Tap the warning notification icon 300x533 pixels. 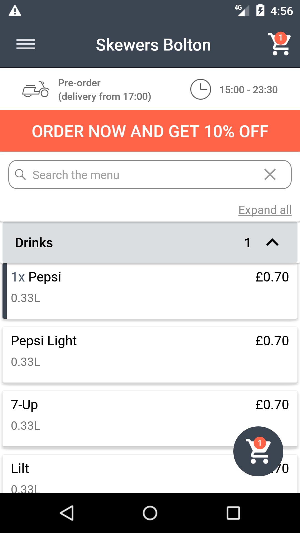[x=15, y=11]
